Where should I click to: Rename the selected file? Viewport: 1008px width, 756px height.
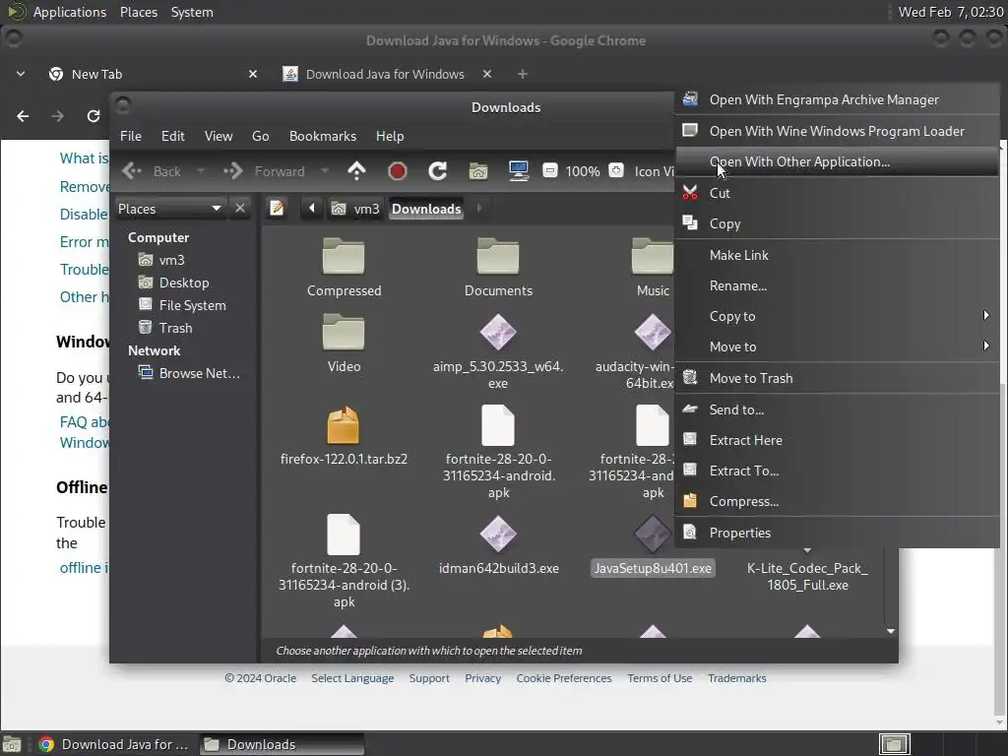pos(837,285)
